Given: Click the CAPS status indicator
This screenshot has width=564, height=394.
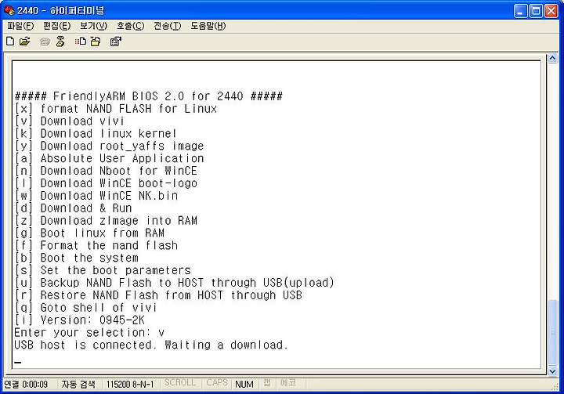Looking at the screenshot, I should point(217,382).
